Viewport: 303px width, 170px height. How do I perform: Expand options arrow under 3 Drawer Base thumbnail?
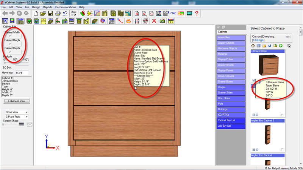click(x=253, y=80)
